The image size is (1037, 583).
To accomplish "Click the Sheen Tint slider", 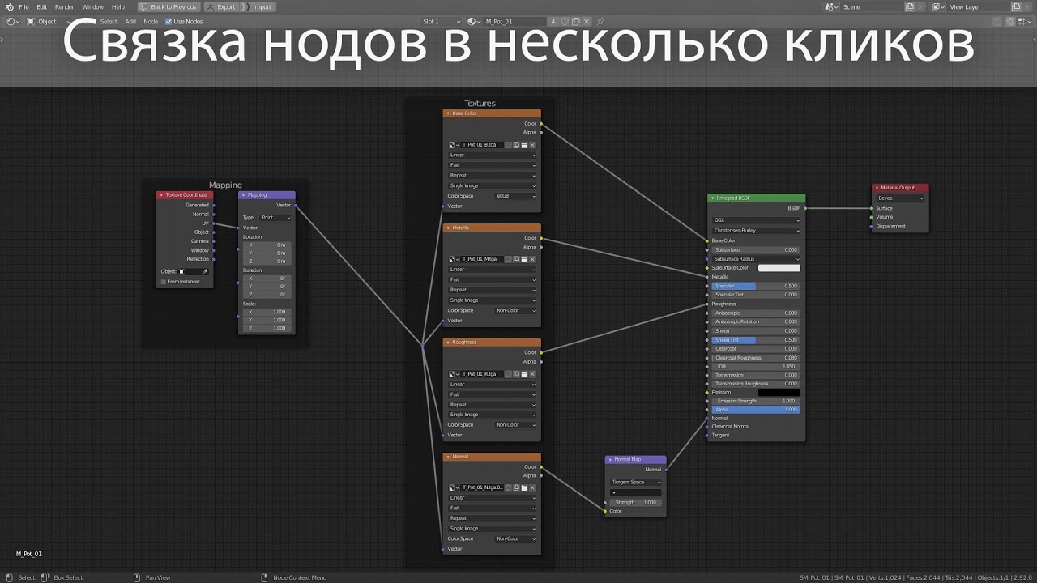I will tap(755, 340).
